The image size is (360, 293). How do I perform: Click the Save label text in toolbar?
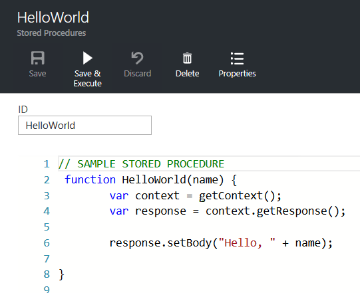click(38, 74)
